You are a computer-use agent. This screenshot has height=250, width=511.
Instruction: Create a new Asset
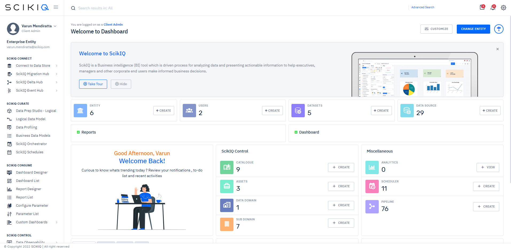pyautogui.click(x=341, y=186)
